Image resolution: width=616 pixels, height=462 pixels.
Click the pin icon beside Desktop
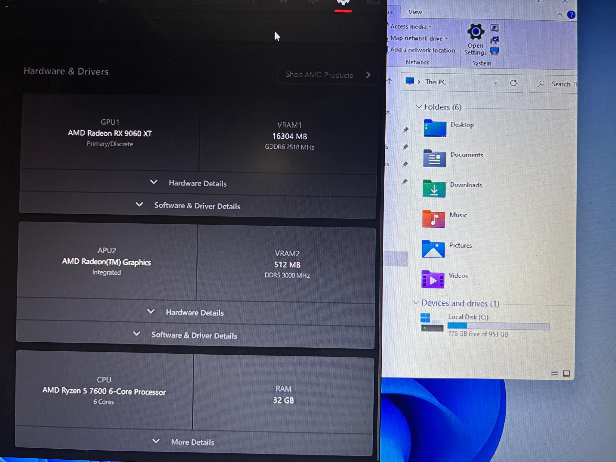coord(406,130)
